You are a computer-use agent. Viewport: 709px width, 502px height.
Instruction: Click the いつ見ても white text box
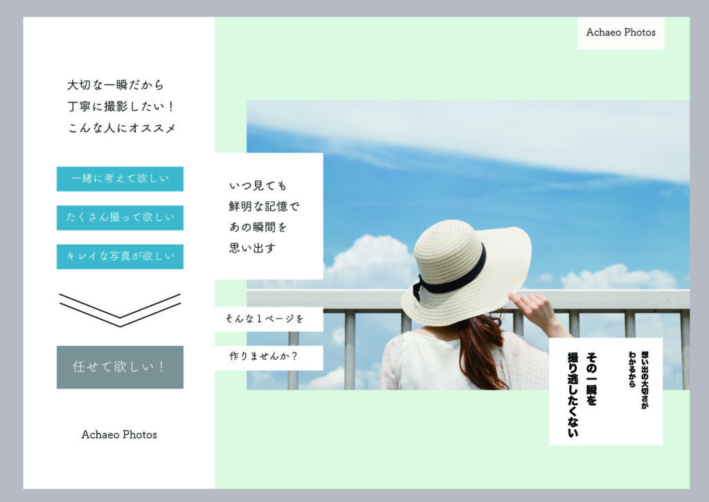click(268, 216)
